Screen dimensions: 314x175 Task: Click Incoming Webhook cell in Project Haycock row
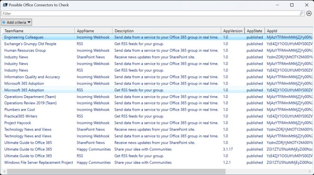[93, 123]
